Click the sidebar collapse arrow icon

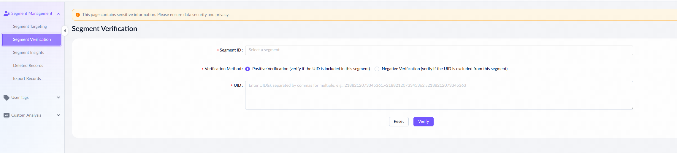click(x=65, y=31)
